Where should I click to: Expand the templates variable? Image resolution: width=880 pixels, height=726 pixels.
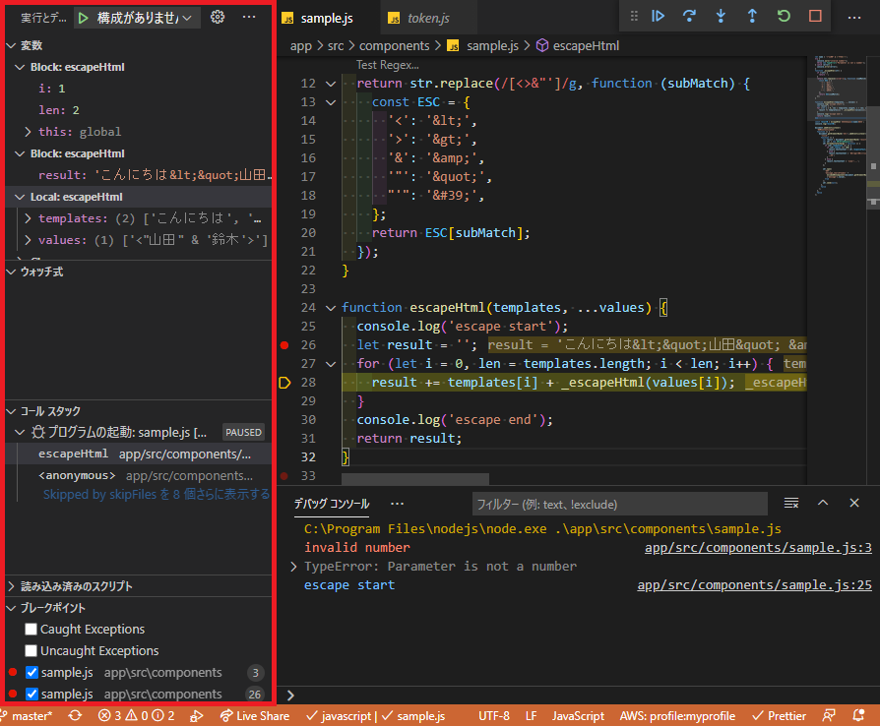[x=29, y=218]
